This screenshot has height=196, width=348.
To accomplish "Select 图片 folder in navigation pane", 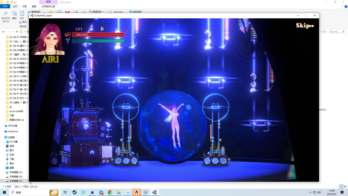I will click(10, 150).
